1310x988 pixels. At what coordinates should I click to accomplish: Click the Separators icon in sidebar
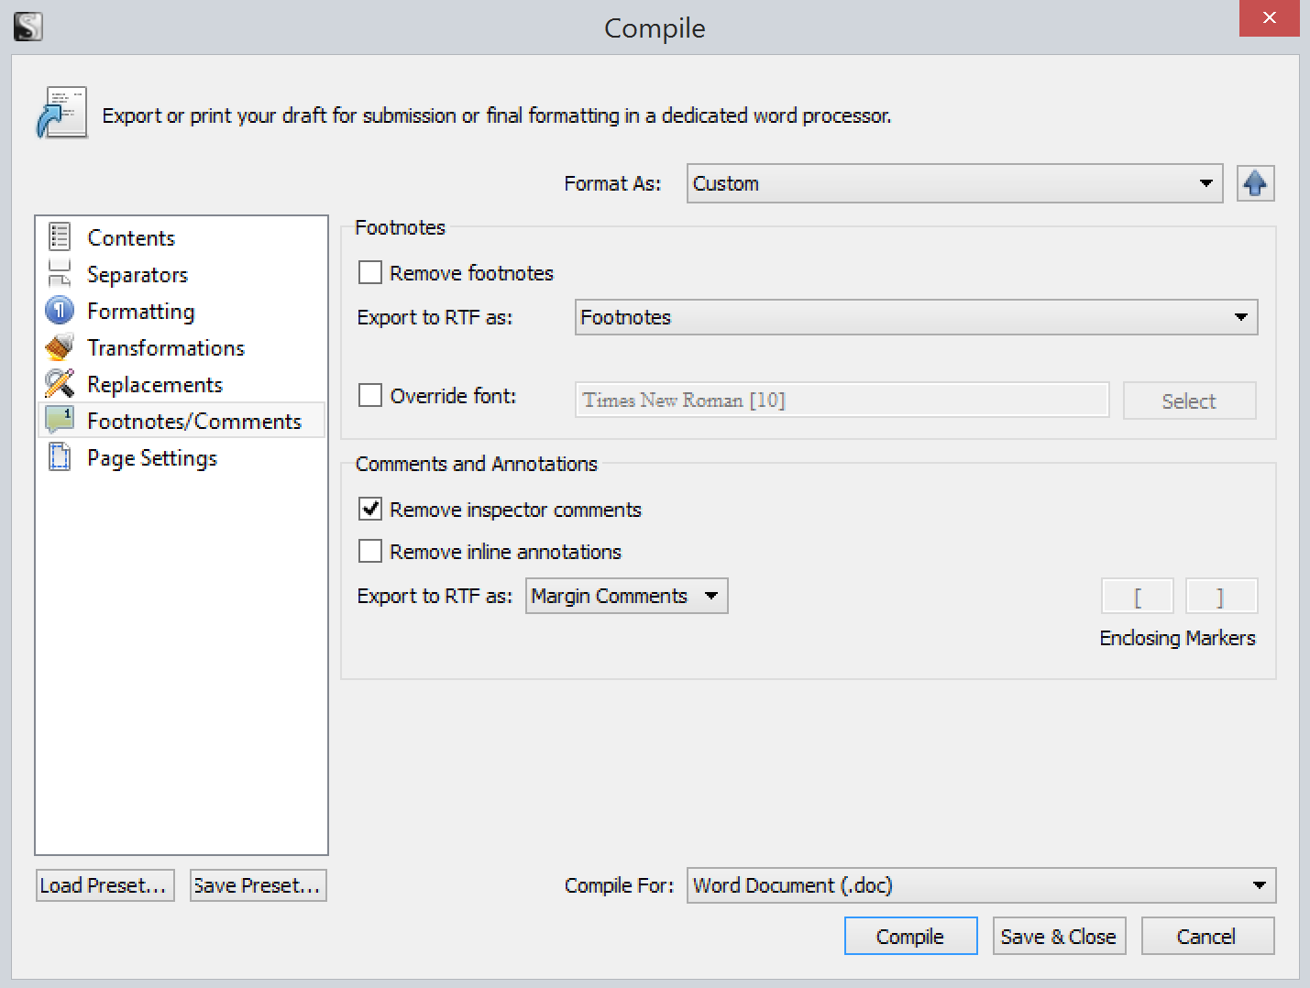coord(60,273)
